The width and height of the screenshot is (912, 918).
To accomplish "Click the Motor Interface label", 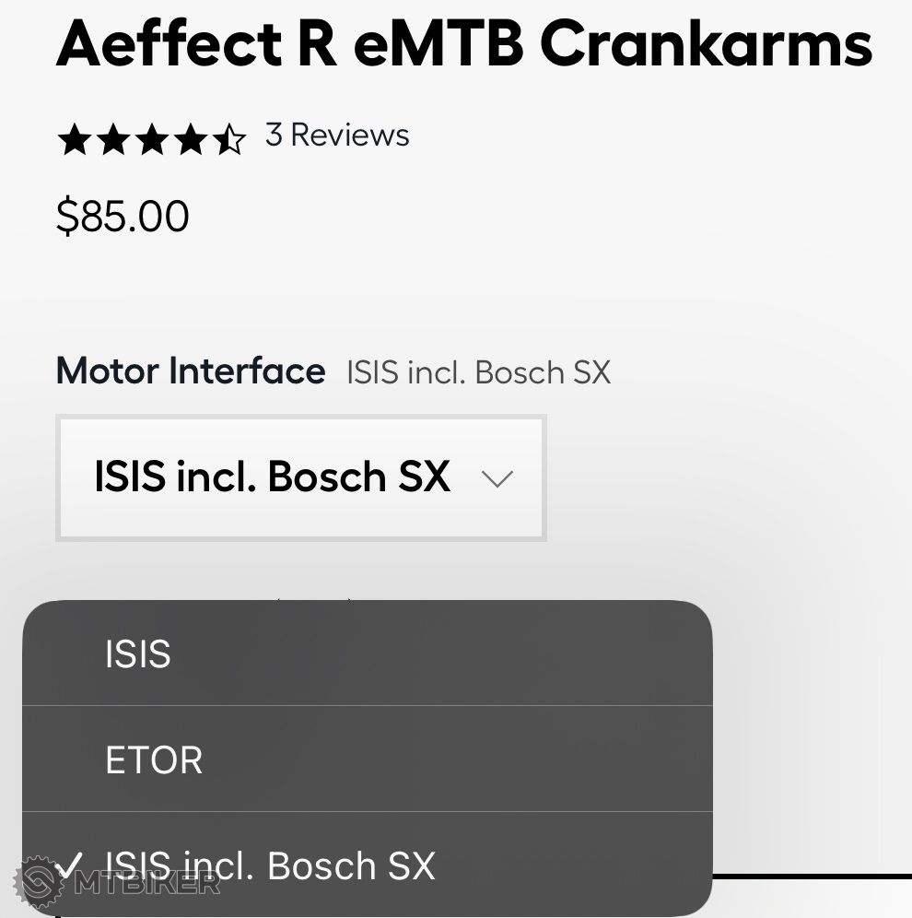I will pos(191,371).
